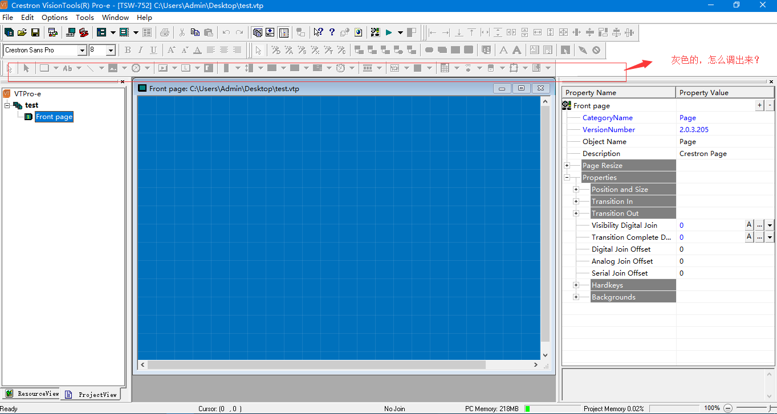Click the ellipsis button for Transition Complete join

(x=759, y=237)
